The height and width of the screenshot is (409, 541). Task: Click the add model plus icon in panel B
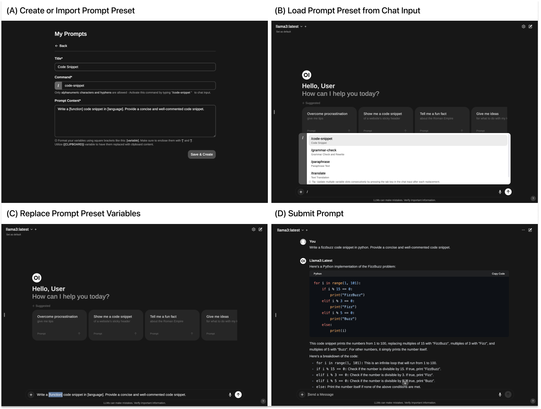tap(305, 27)
